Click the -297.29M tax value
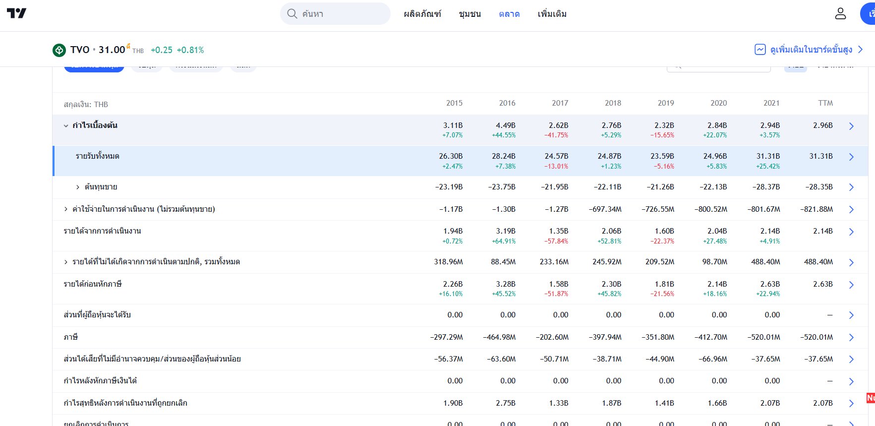Viewport: 875px width, 426px height. 447,337
